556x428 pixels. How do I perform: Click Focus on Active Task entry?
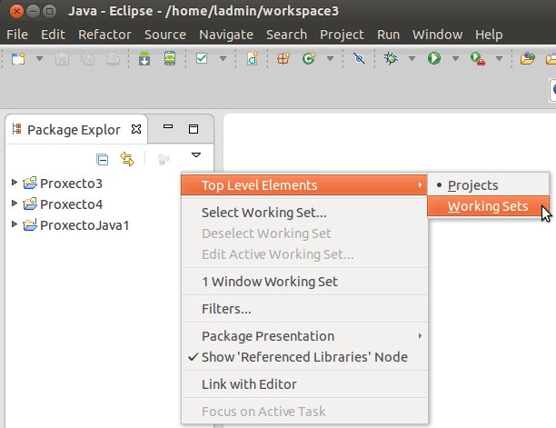point(304,412)
